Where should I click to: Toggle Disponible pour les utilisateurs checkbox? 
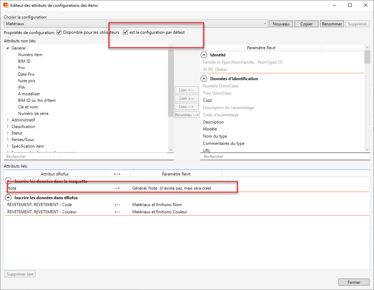[59, 32]
